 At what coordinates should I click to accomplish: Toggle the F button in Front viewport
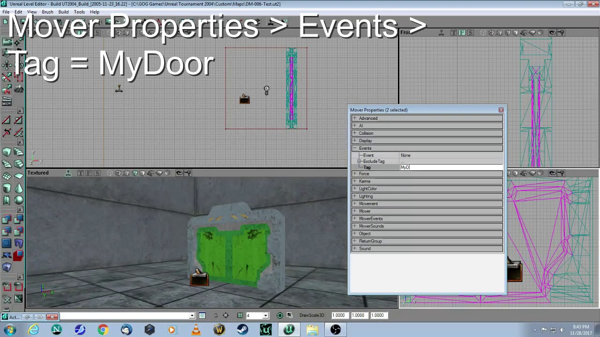462,33
